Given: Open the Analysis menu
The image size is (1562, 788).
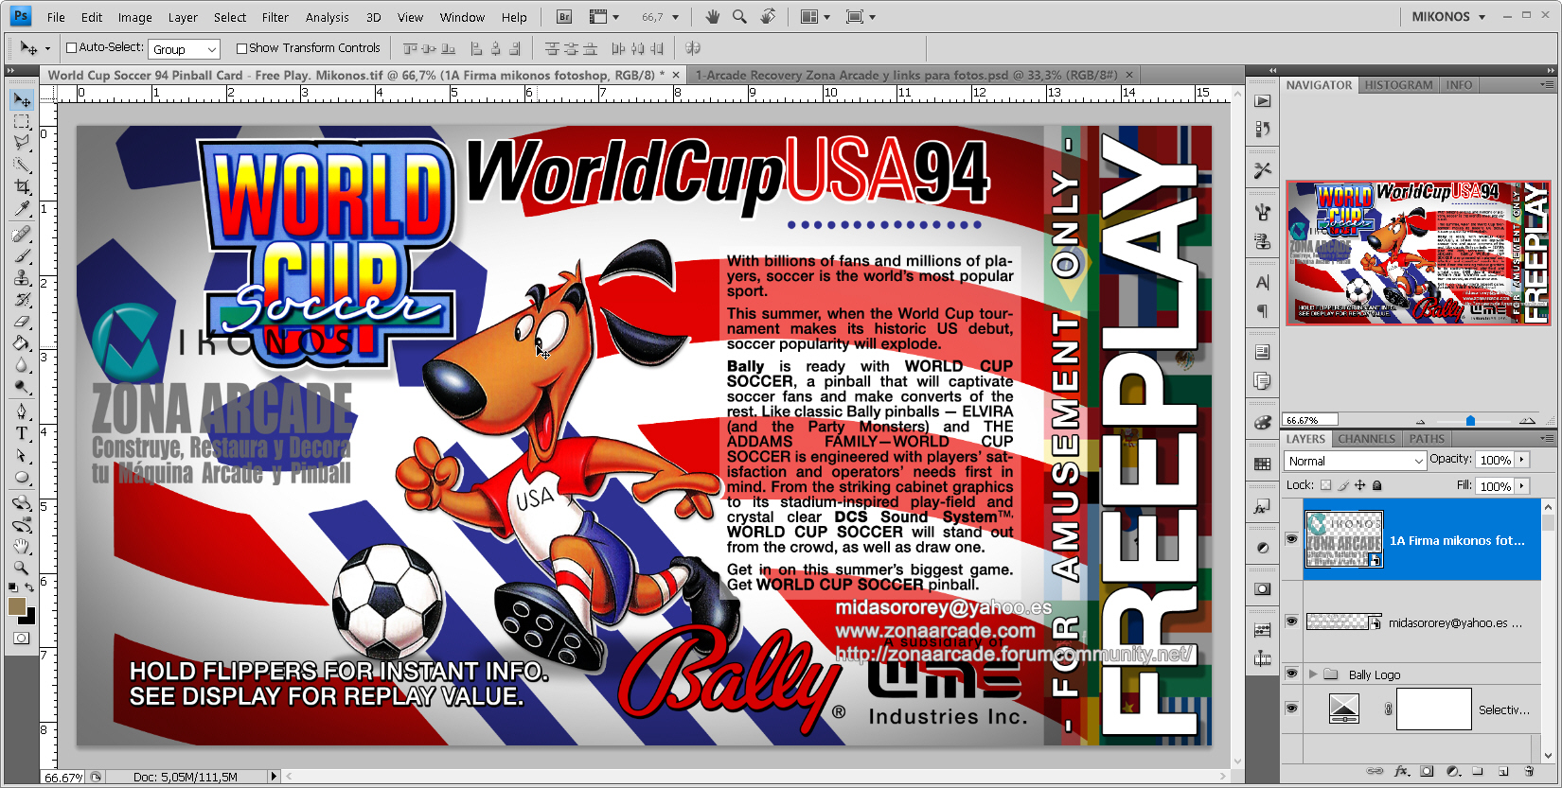Looking at the screenshot, I should point(328,17).
